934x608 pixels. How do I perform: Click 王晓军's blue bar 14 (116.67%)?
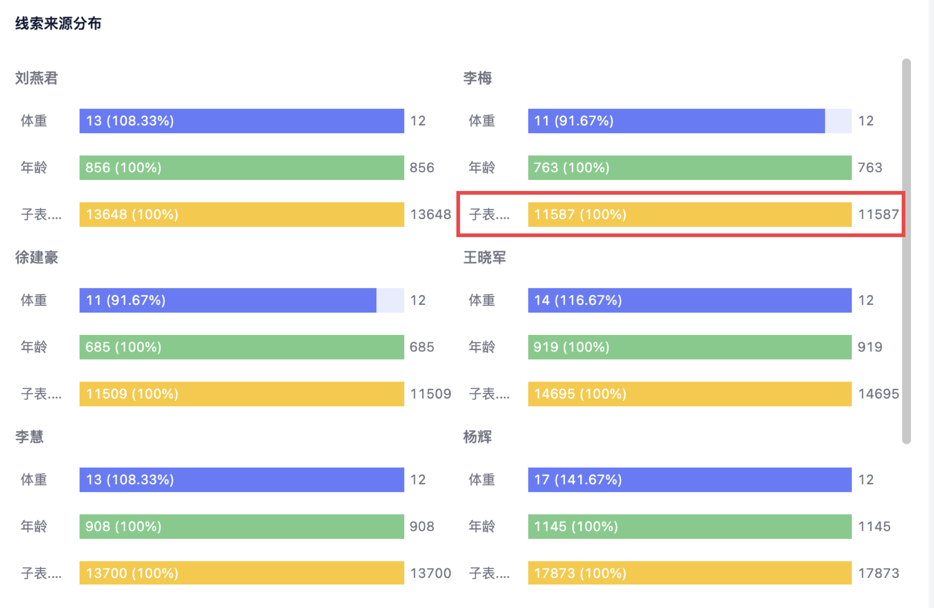point(690,300)
